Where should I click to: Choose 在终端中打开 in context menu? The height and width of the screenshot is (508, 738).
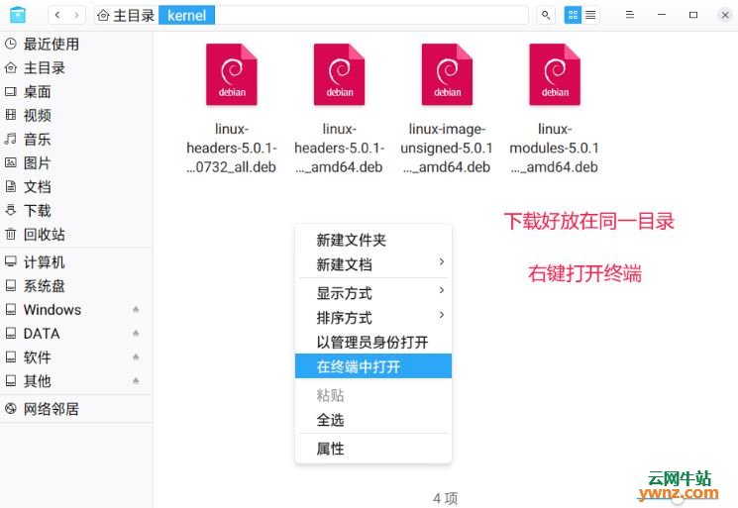tap(373, 366)
